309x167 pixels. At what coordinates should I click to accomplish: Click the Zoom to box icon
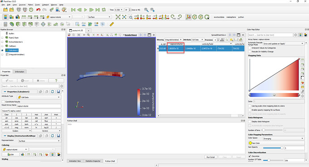[130, 17]
